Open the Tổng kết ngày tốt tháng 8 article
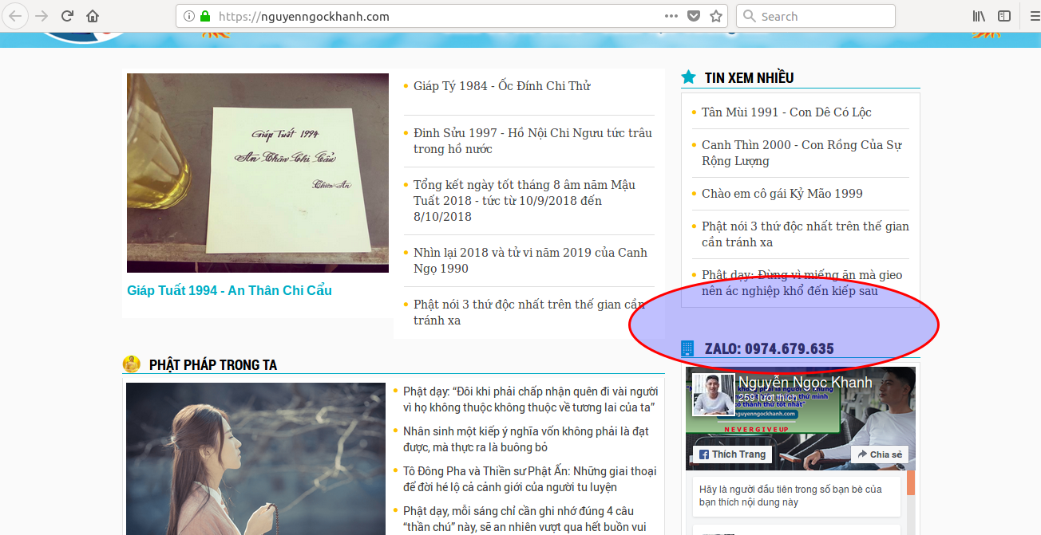 524,201
